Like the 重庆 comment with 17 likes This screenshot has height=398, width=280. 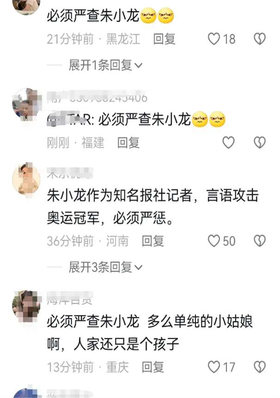tap(214, 367)
